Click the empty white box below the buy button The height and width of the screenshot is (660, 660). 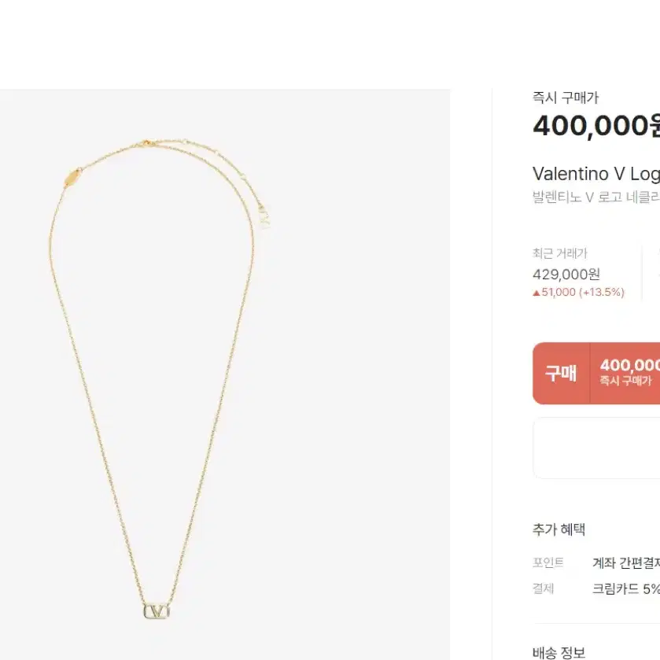click(596, 448)
